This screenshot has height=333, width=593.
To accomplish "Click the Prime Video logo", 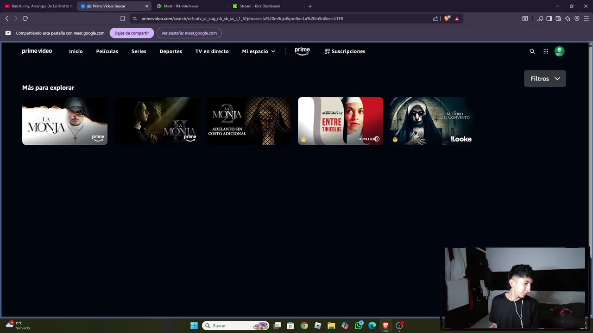I will pyautogui.click(x=37, y=51).
